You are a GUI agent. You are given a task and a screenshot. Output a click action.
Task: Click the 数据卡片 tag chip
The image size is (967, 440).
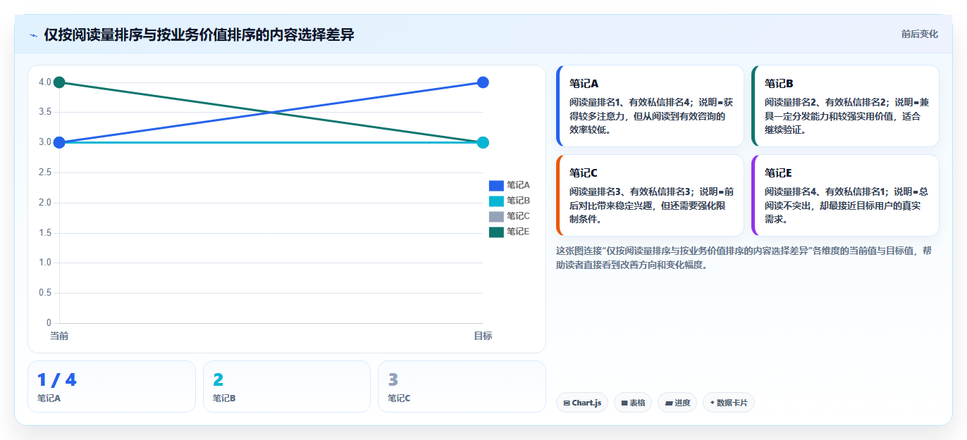point(729,403)
